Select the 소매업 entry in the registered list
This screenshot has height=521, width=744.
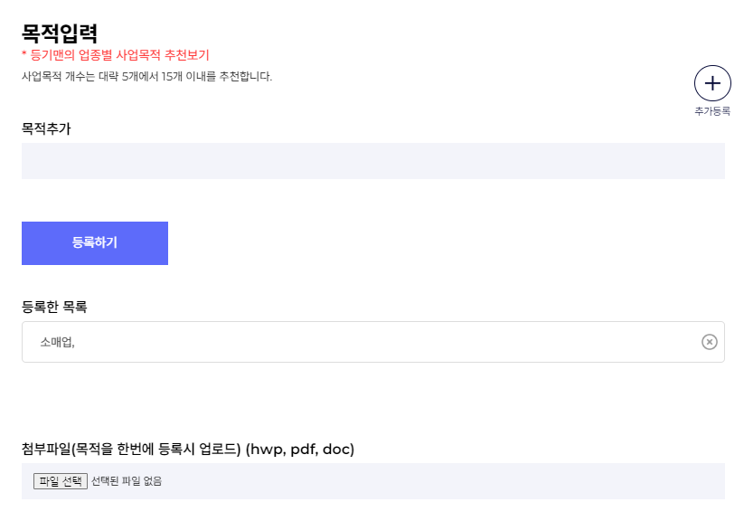(x=56, y=342)
